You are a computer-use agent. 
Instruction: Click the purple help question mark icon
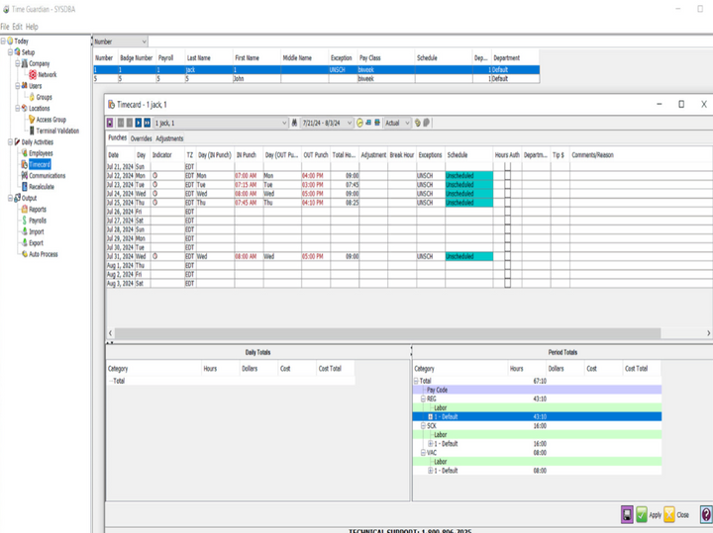pyautogui.click(x=705, y=514)
